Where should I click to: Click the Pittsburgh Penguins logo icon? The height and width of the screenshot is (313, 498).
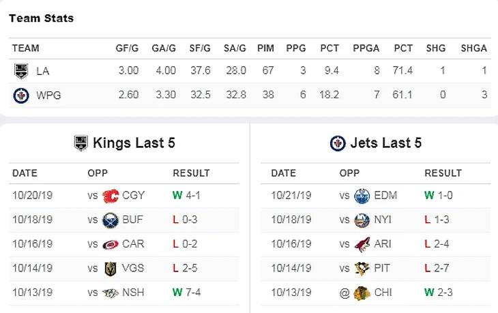[362, 269]
